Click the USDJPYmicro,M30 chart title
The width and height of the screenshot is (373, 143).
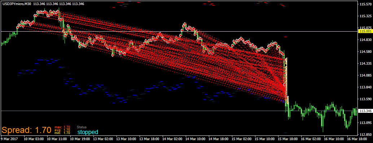(17, 4)
